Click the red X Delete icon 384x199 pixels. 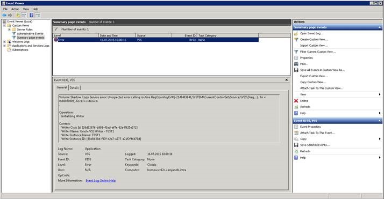click(296, 101)
